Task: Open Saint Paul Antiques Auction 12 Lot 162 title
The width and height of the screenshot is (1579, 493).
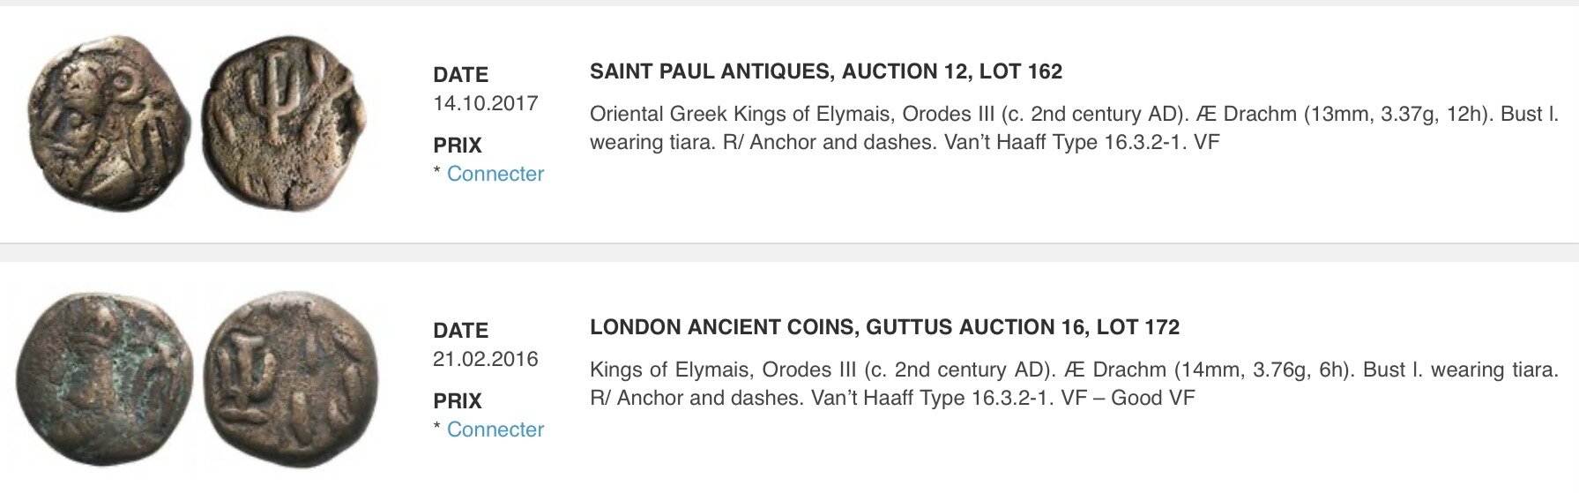Action: pyautogui.click(x=826, y=71)
